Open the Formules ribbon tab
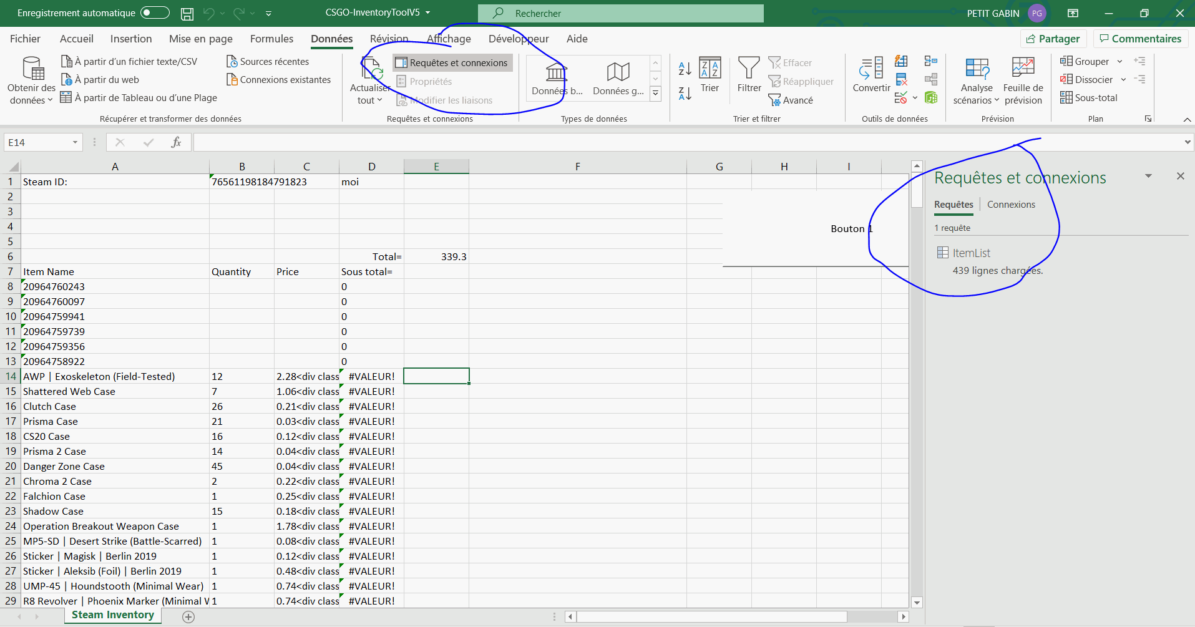This screenshot has width=1195, height=627. tap(271, 39)
